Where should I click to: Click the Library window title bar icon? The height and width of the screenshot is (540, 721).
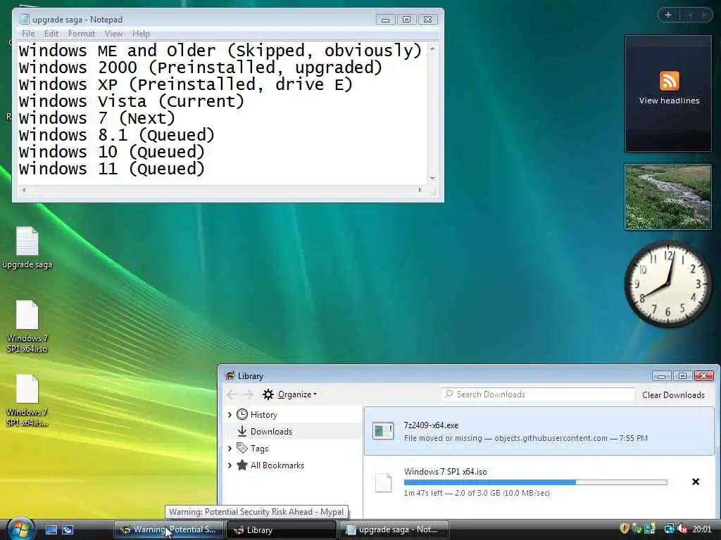pyautogui.click(x=230, y=375)
